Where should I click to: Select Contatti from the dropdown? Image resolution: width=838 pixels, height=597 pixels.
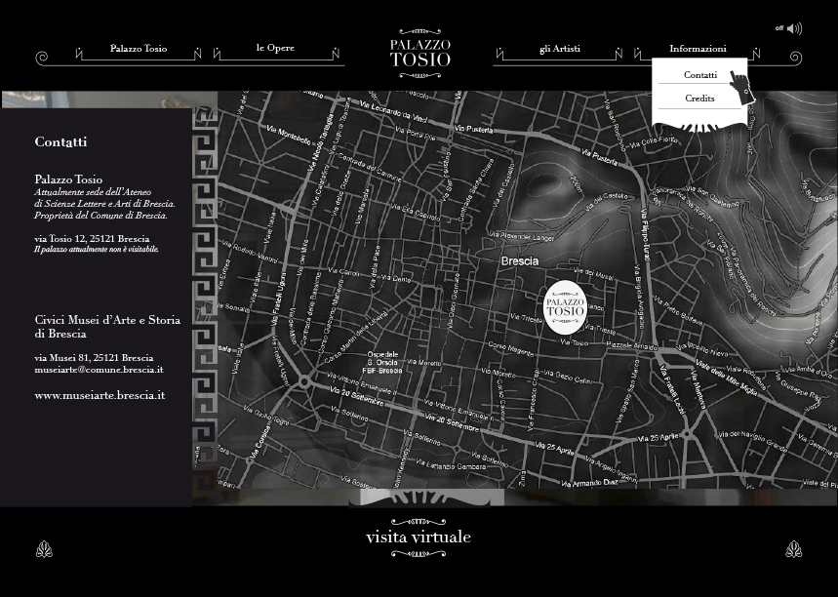click(x=700, y=75)
